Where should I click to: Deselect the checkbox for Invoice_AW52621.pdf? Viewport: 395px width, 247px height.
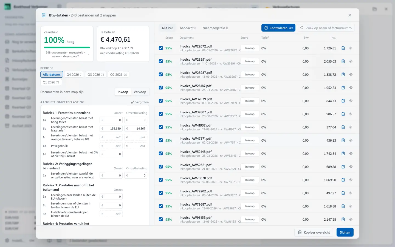tap(161, 167)
